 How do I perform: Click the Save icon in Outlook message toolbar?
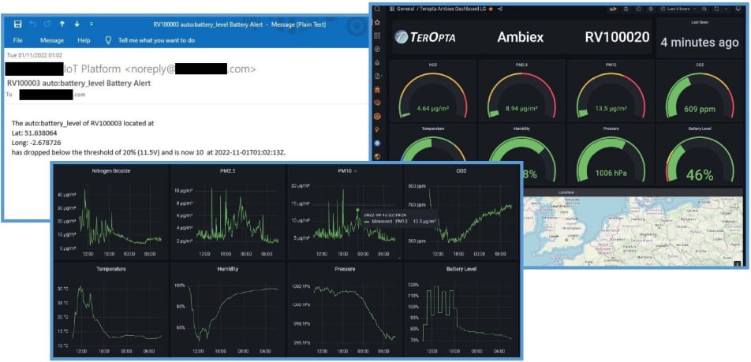[17, 24]
